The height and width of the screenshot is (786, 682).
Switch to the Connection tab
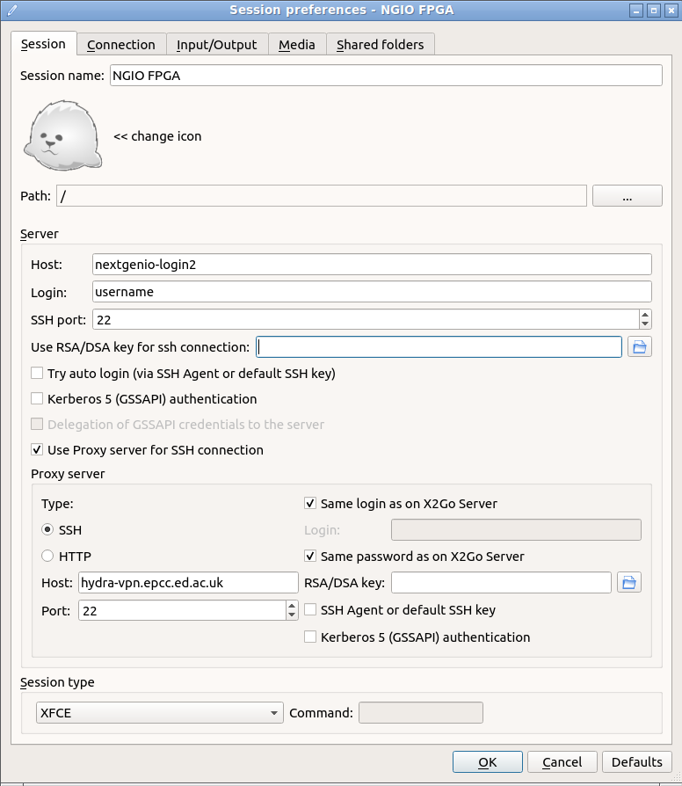[121, 45]
